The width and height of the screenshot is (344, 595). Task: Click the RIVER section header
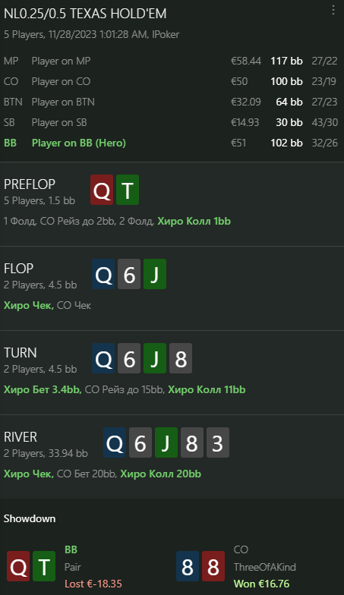21,437
